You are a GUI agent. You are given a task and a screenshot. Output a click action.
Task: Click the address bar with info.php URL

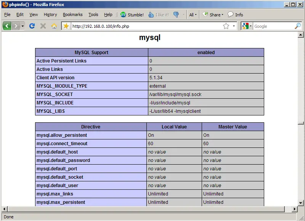point(145,26)
